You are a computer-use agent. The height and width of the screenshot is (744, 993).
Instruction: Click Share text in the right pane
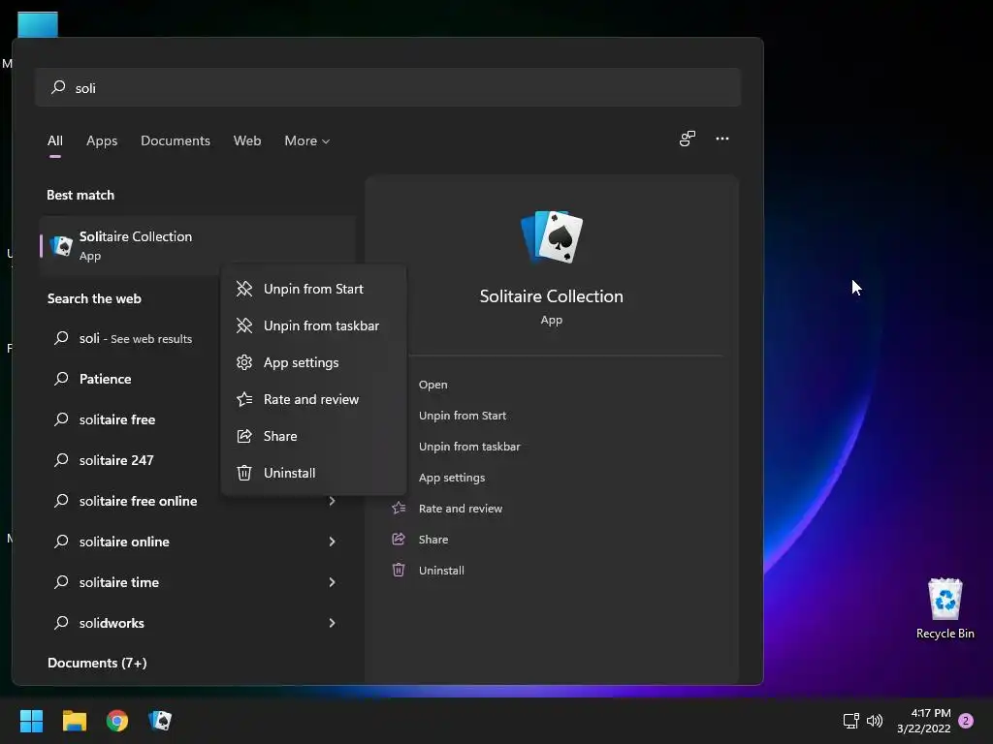(433, 540)
